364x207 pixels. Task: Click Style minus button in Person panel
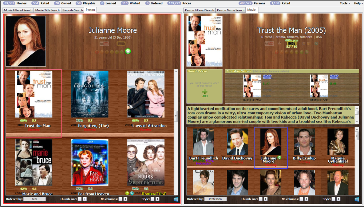153,199
